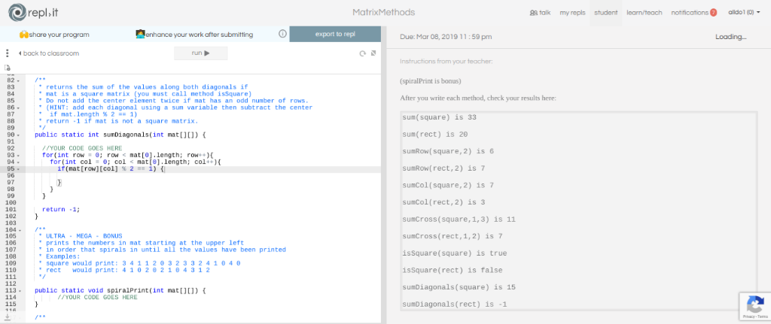The width and height of the screenshot is (771, 324).
Task: Collapse the fold arrow at line 86
Action: [19, 107]
